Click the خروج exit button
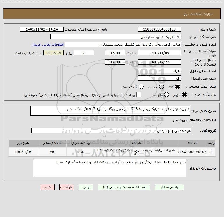Image resolution: width=224 pixels, height=217 pixels. pos(47,187)
